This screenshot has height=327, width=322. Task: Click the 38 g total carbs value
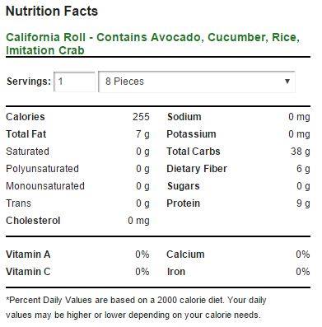(301, 152)
